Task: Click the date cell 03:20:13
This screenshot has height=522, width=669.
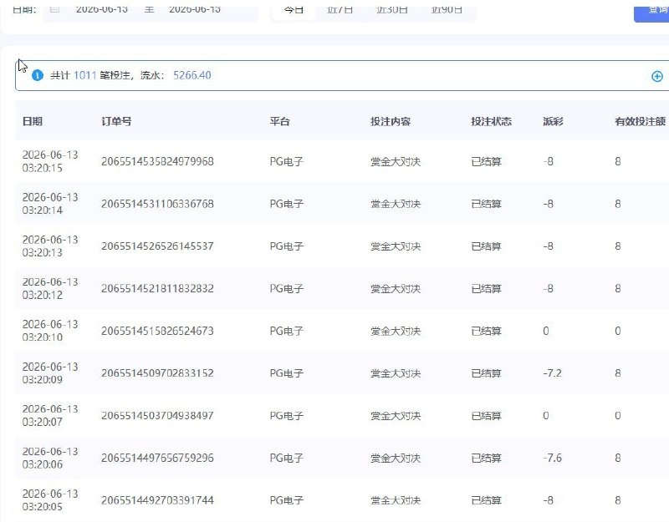Action: [50, 246]
